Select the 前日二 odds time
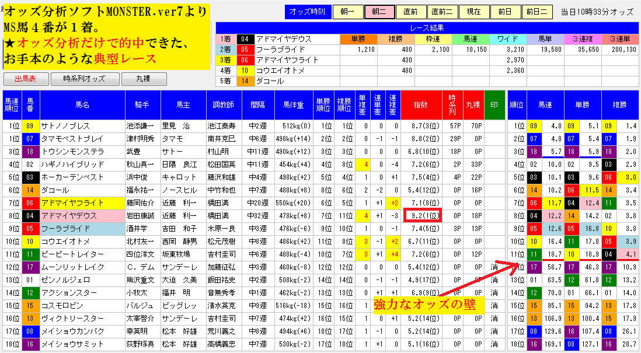Image resolution: width=641 pixels, height=353 pixels. (537, 12)
